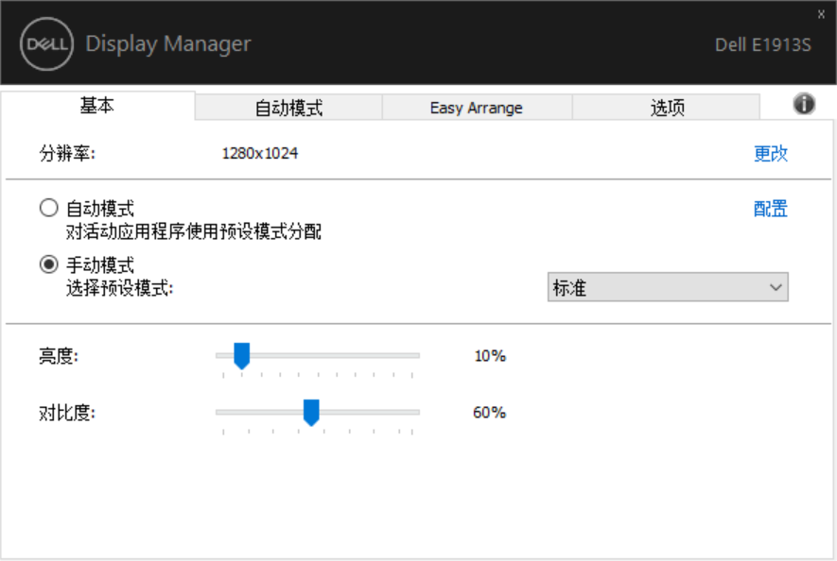Click the Dell logo in header
837x561 pixels.
point(46,43)
